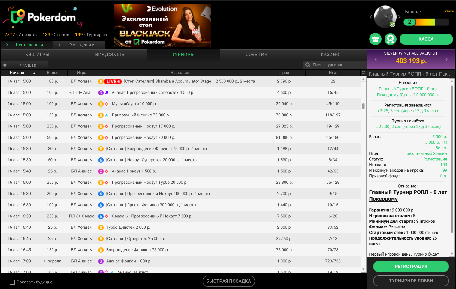Sort by Игр. column header
Screen dimensions: 456x289
pos(333,73)
